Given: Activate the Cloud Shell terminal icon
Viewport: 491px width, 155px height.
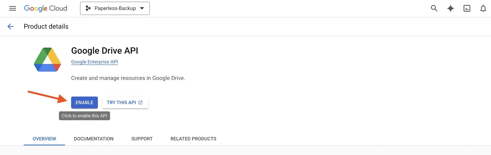Looking at the screenshot, I should coord(467,8).
